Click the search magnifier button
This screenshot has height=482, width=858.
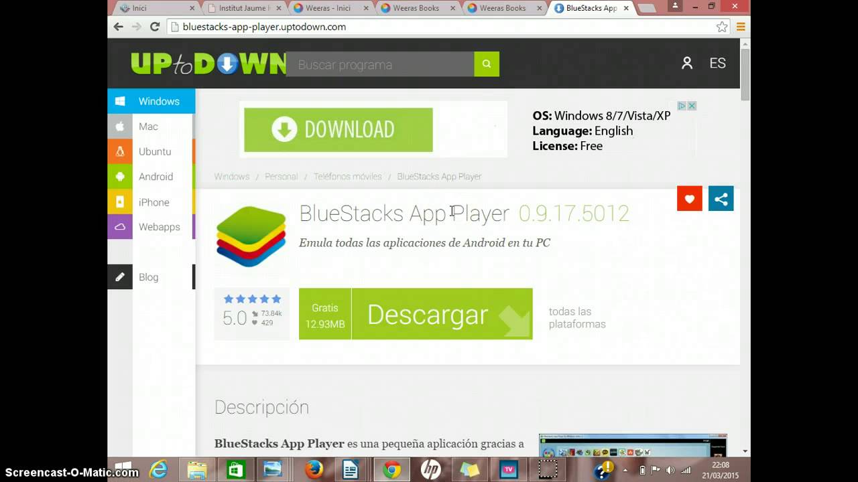coord(487,64)
